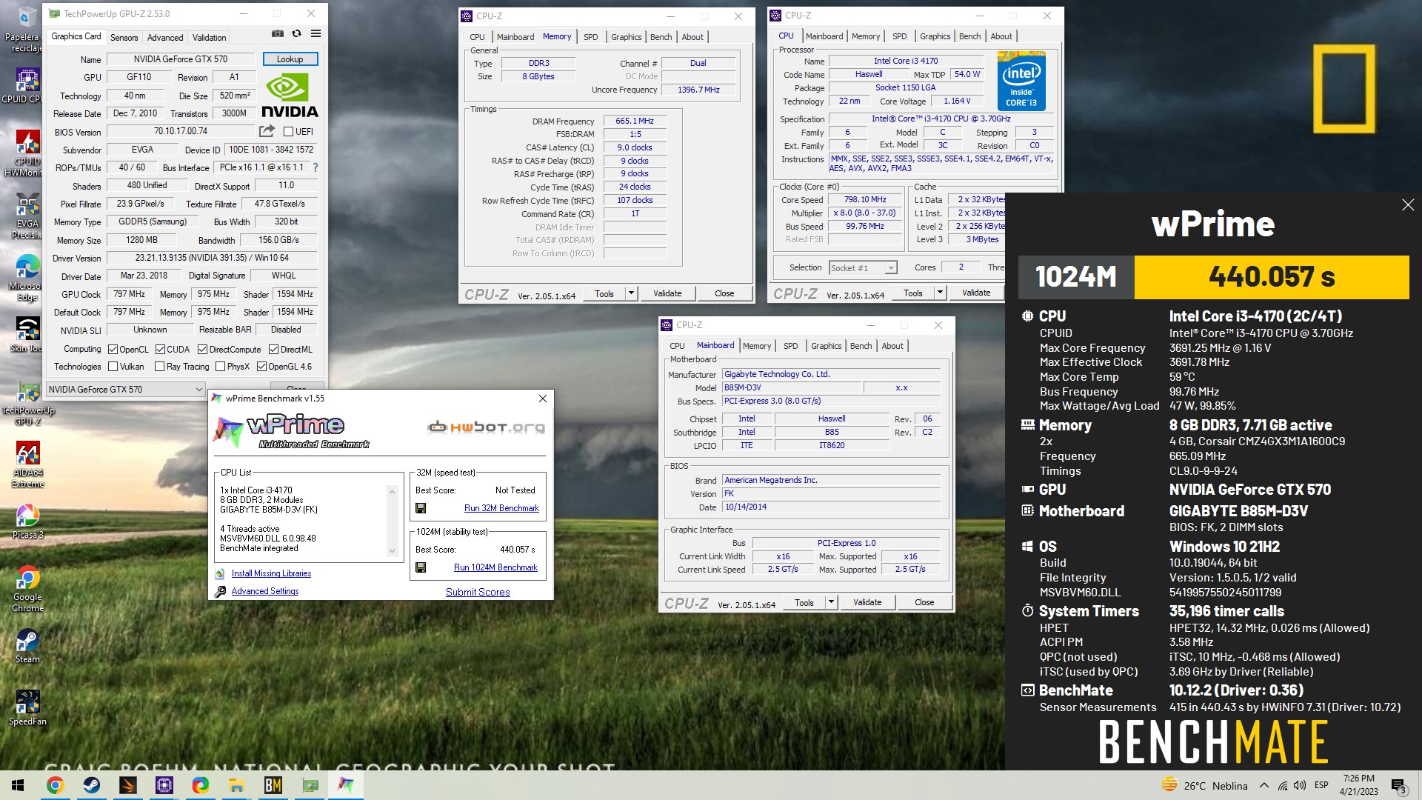Open the AIDA64 Extreme desktop icon

coord(27,465)
